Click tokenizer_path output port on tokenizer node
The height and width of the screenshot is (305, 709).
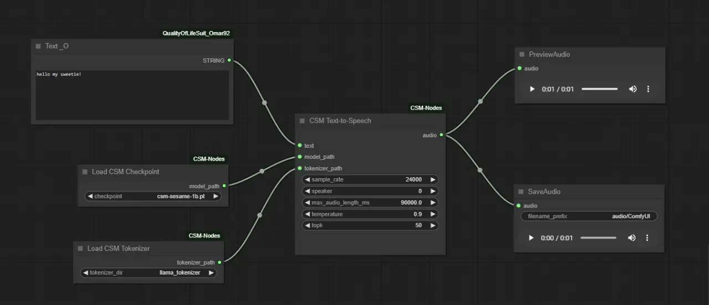coord(220,262)
